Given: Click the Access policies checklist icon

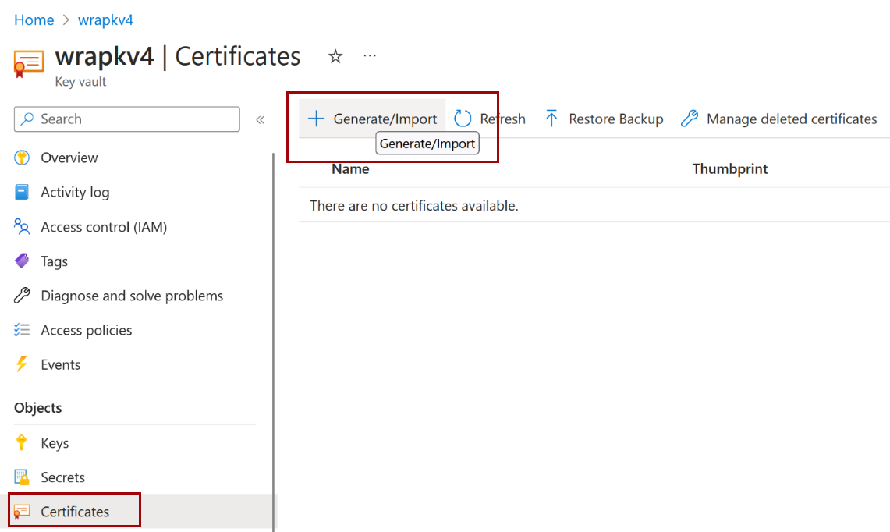Looking at the screenshot, I should pyautogui.click(x=22, y=330).
